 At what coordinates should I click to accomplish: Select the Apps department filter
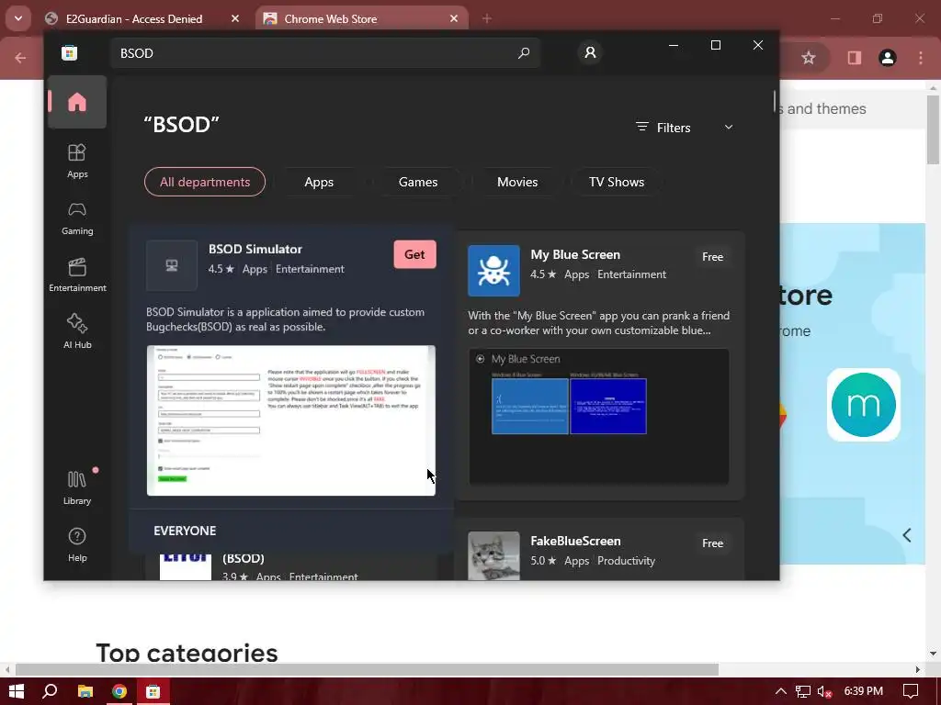pyautogui.click(x=319, y=182)
